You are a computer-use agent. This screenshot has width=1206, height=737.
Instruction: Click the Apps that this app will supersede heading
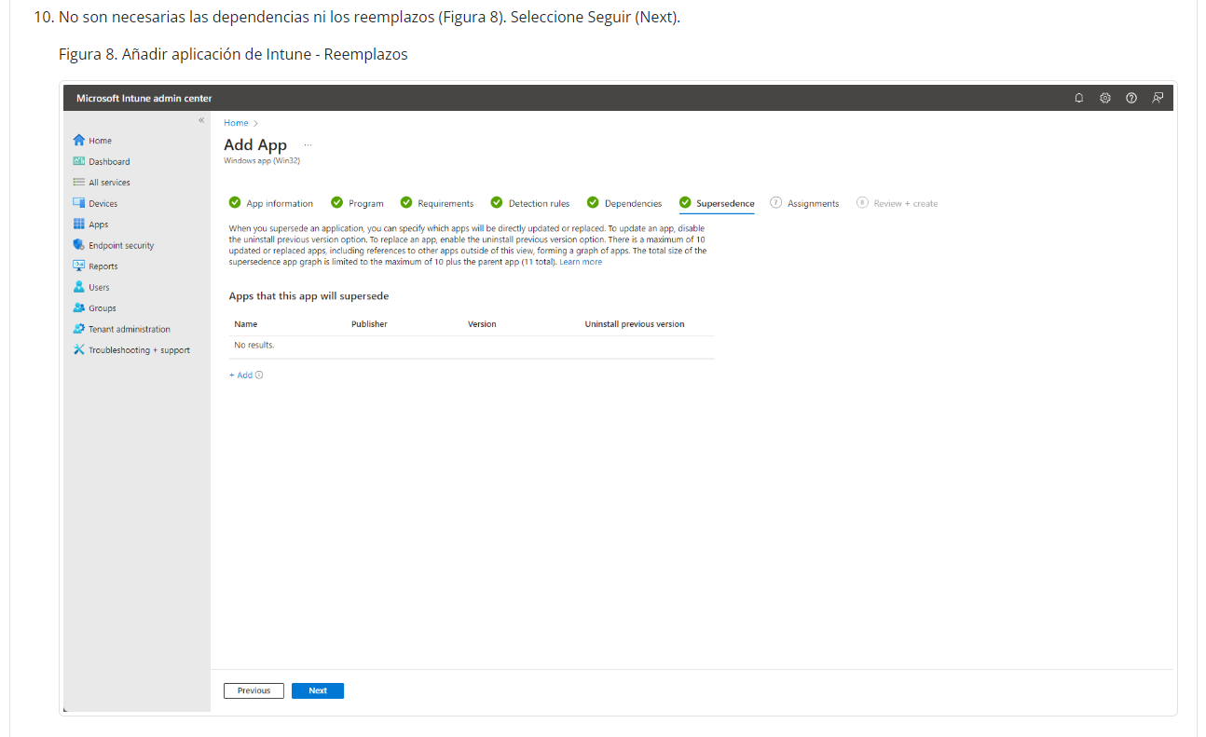(308, 296)
